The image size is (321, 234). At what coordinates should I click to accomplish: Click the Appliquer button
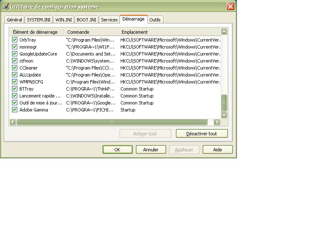click(184, 150)
